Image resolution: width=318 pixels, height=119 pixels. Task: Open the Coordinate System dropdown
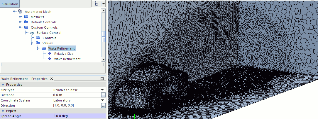[102, 100]
